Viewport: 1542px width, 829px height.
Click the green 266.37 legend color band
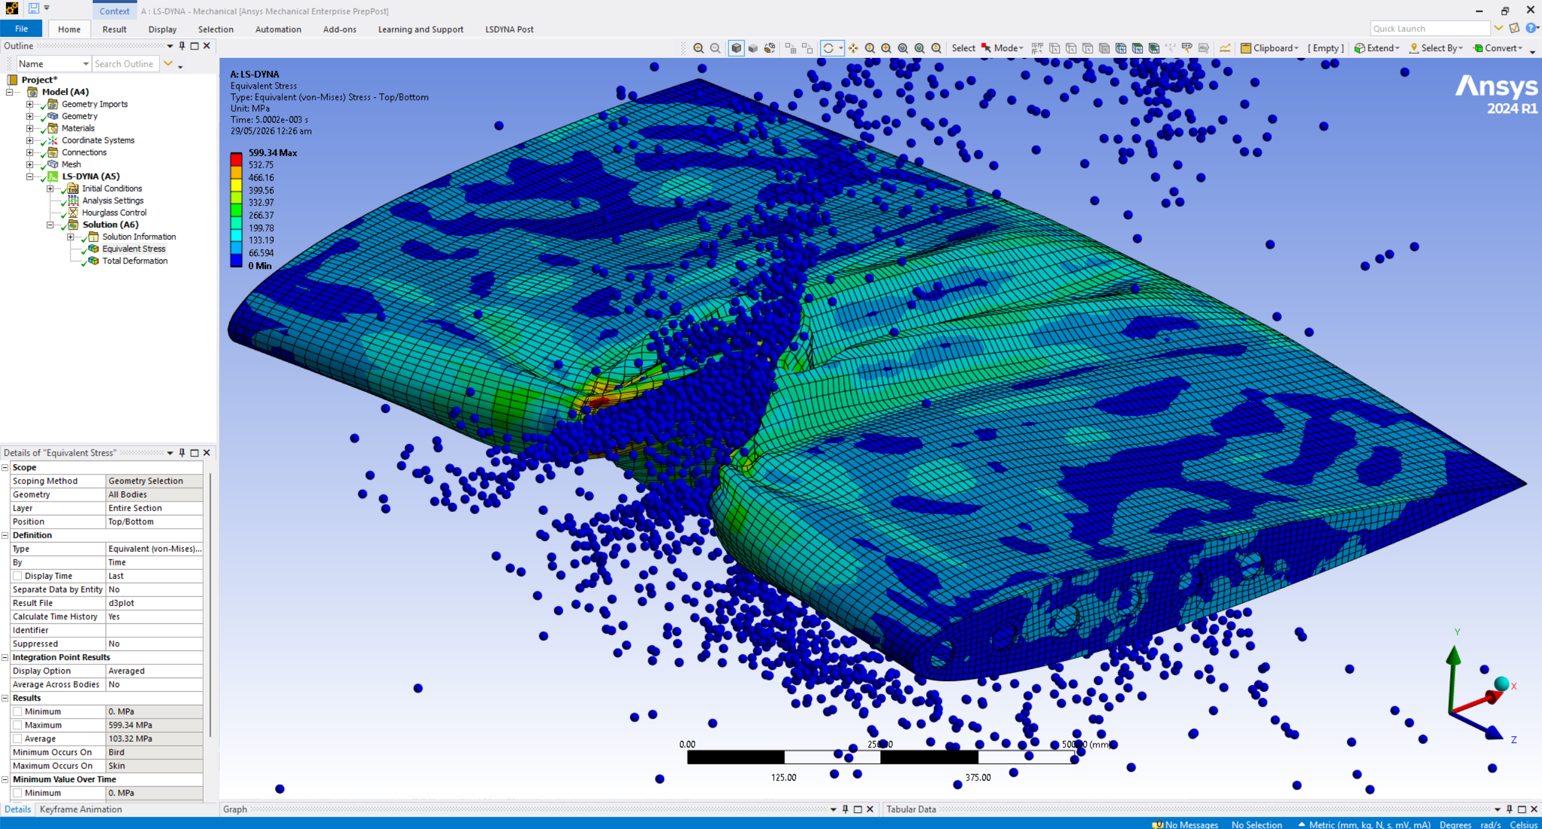236,210
